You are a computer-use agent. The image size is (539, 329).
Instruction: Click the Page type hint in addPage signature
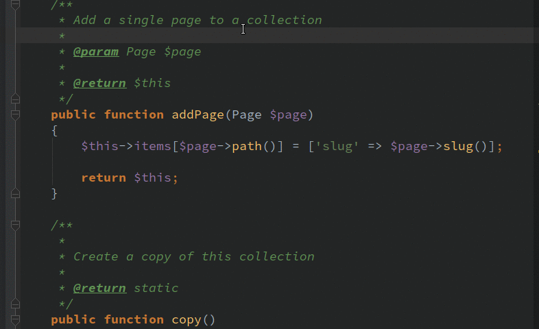246,114
